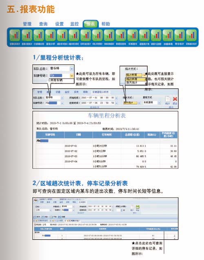Image resolution: width=204 pixels, height=260 pixels.
Task: Open the 结束时间 date picker arrow
Action: (116, 103)
